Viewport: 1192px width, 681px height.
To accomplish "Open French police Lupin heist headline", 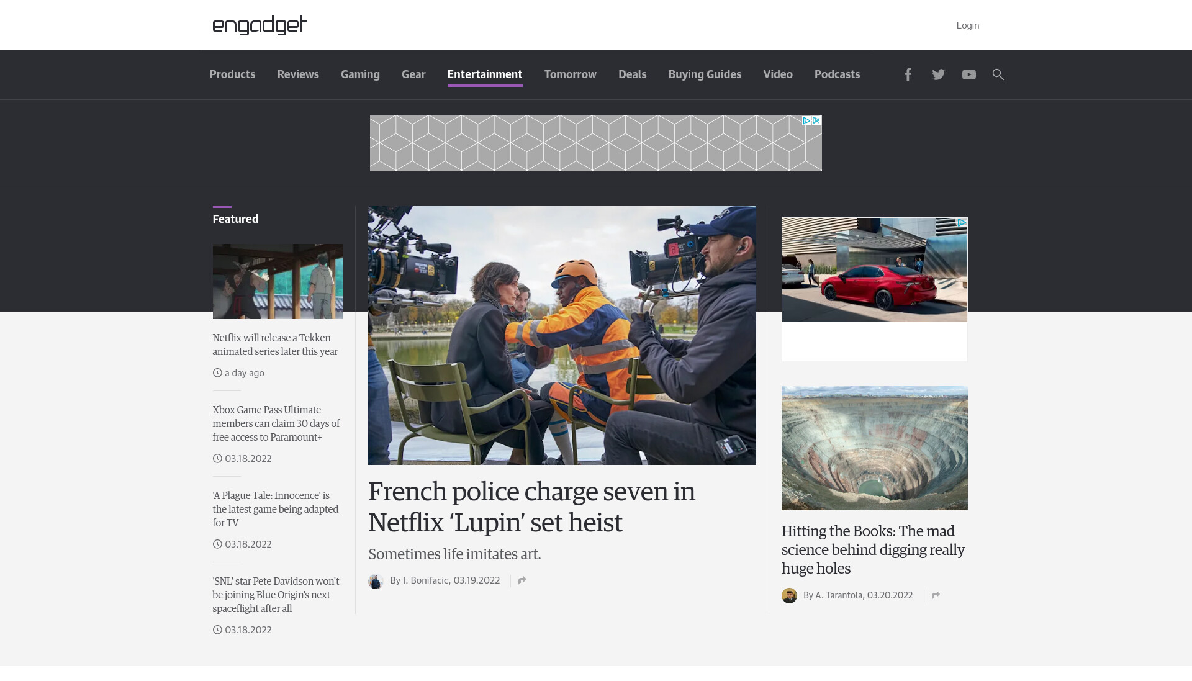I will (x=531, y=507).
